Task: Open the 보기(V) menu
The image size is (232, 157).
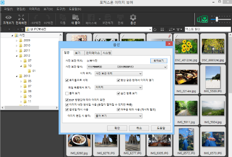Action: pos(48,9)
